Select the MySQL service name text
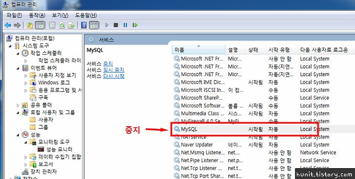 click(189, 129)
